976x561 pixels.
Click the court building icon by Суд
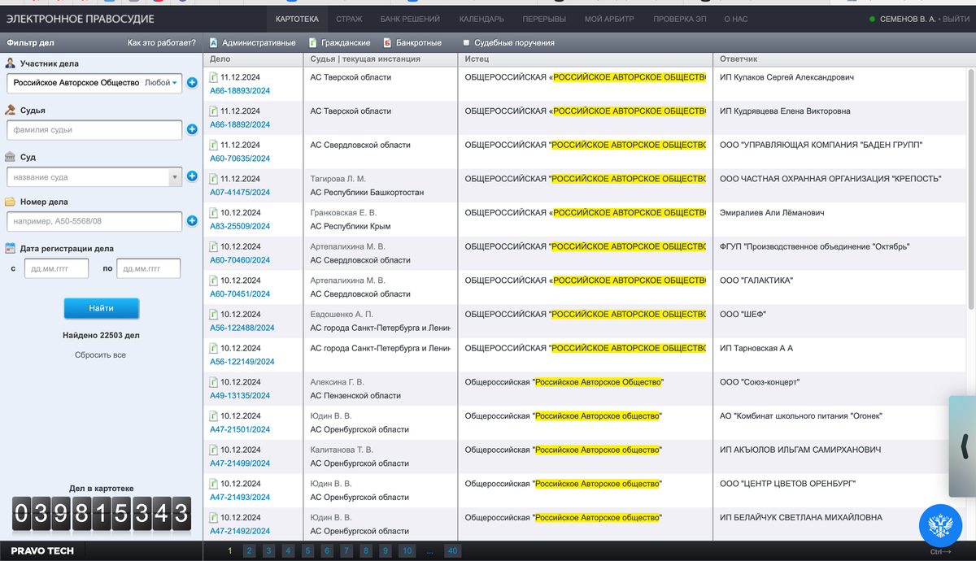click(11, 157)
